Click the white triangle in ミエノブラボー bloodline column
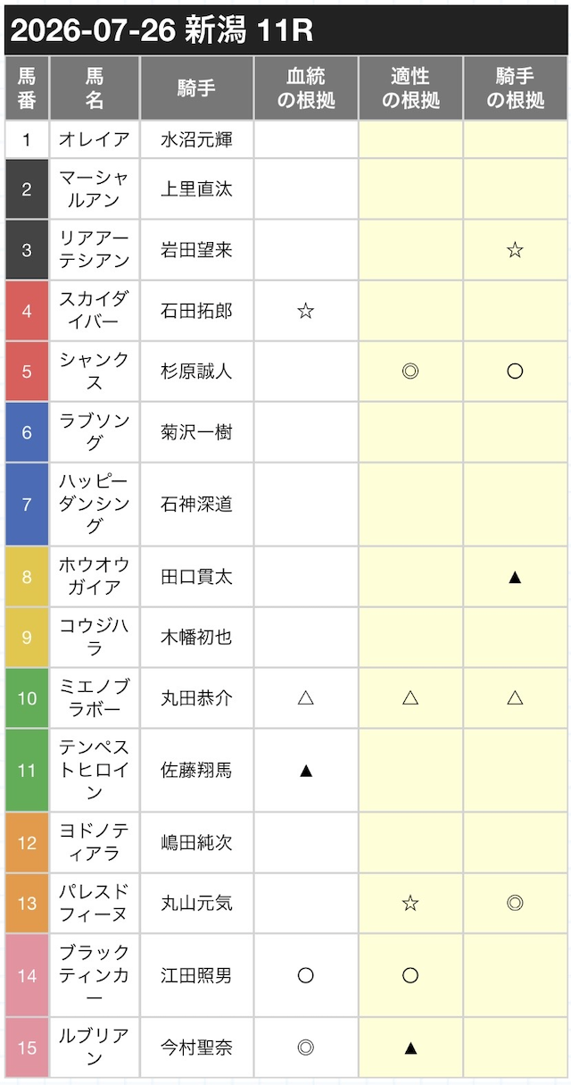Viewport: 571px width, 1085px height. [305, 697]
